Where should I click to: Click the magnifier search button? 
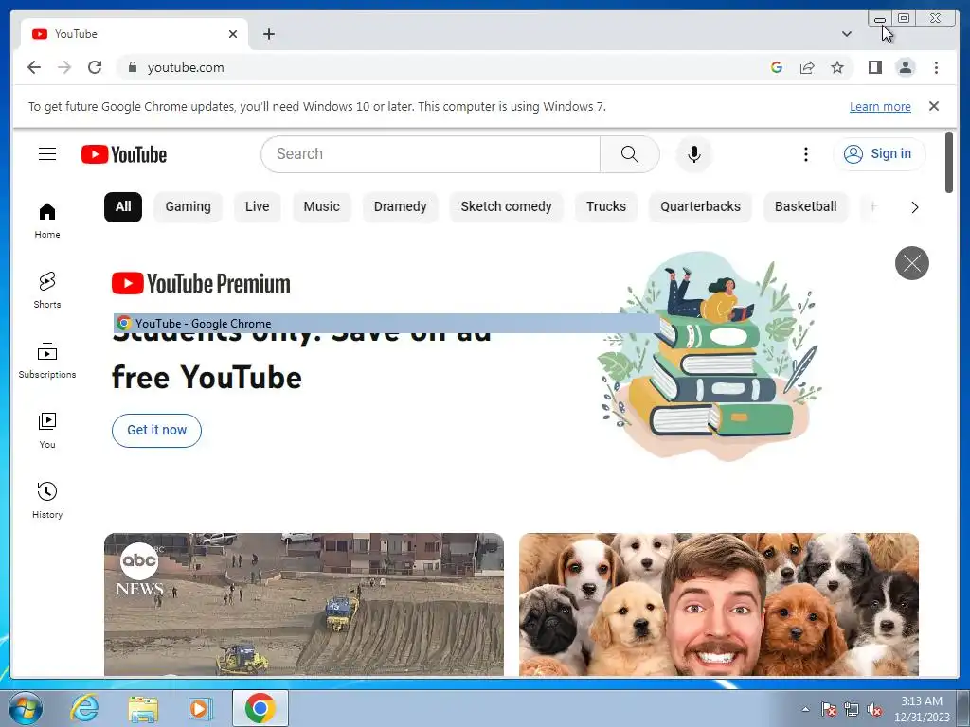pyautogui.click(x=629, y=154)
